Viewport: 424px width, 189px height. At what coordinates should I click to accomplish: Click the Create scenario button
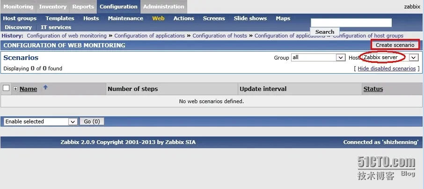395,45
